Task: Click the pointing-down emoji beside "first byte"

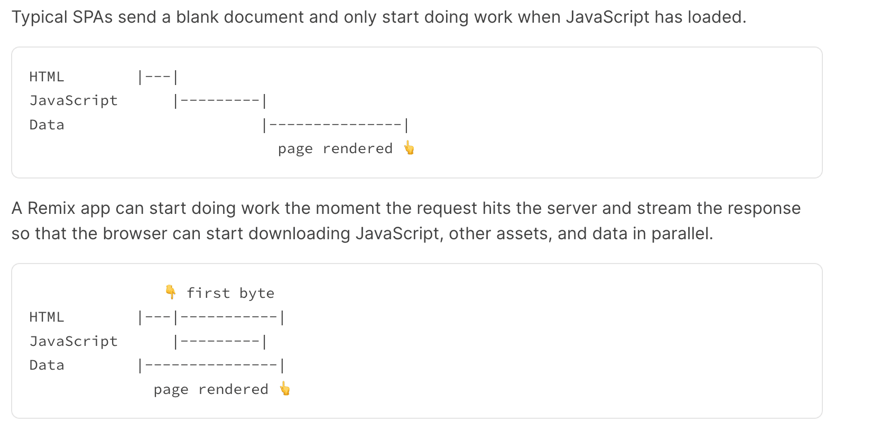Action: 170,292
